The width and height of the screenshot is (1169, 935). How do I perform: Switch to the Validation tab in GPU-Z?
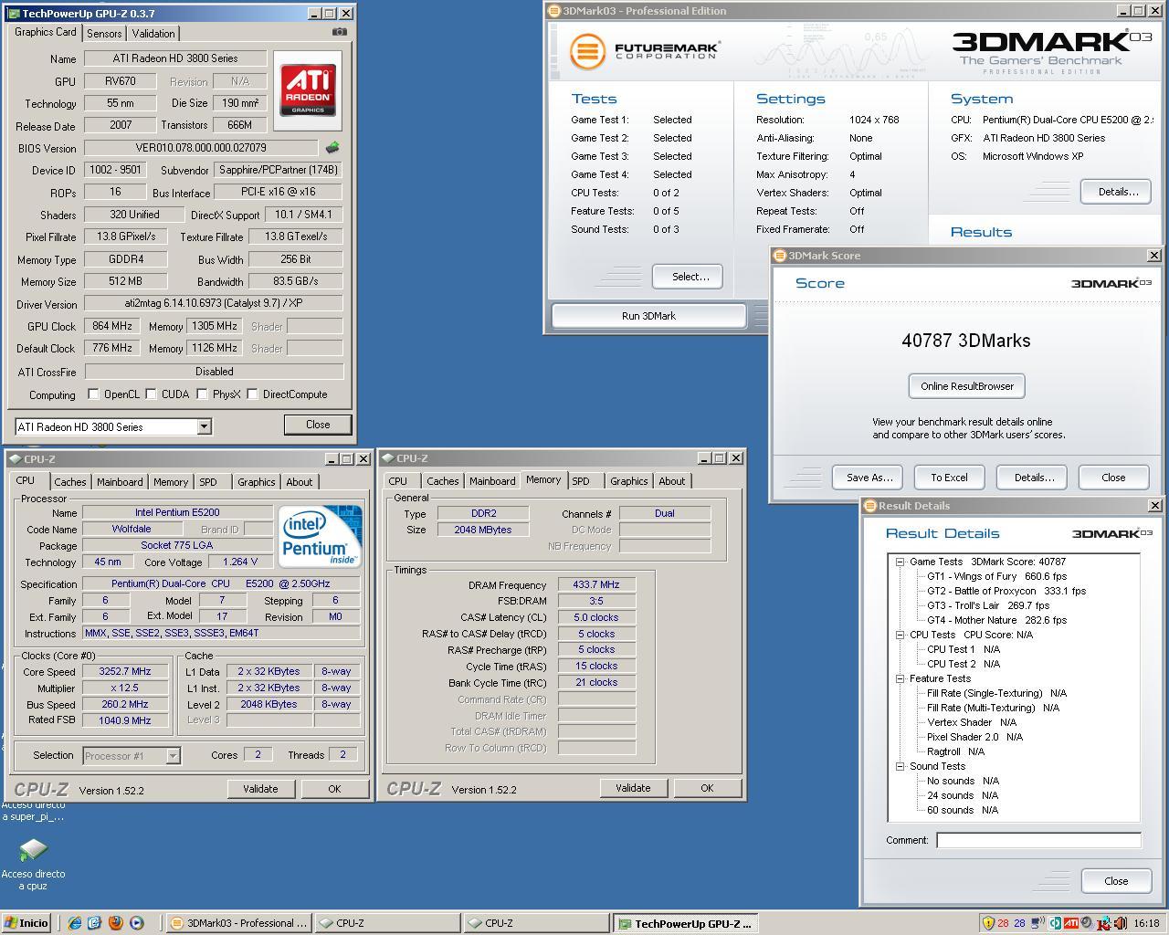pos(153,33)
